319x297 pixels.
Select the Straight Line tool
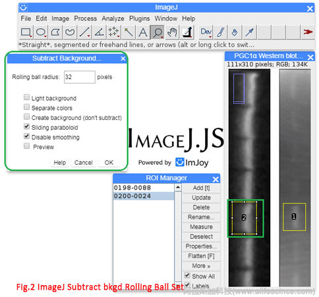tap(84, 32)
